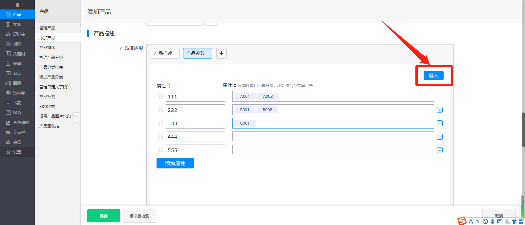Click the attribute value field for 444
525x225 pixels.
pos(333,136)
